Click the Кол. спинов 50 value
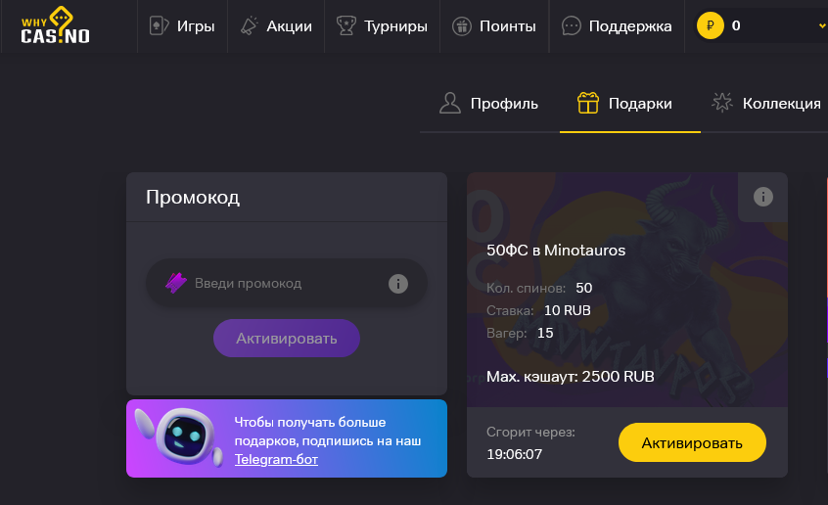The height and width of the screenshot is (505, 828). tap(584, 288)
